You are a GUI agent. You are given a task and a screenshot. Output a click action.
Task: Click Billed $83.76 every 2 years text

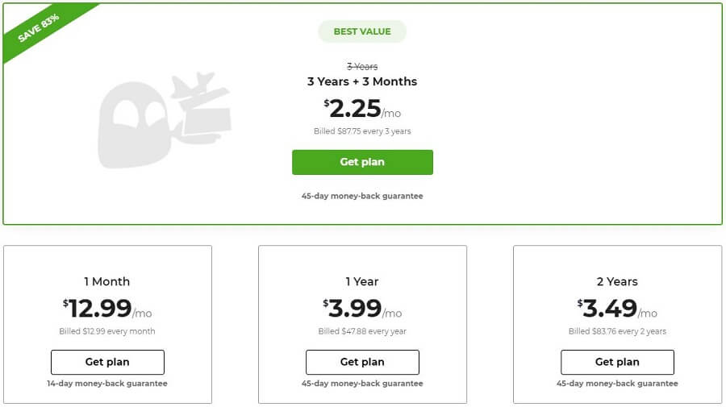coord(617,331)
